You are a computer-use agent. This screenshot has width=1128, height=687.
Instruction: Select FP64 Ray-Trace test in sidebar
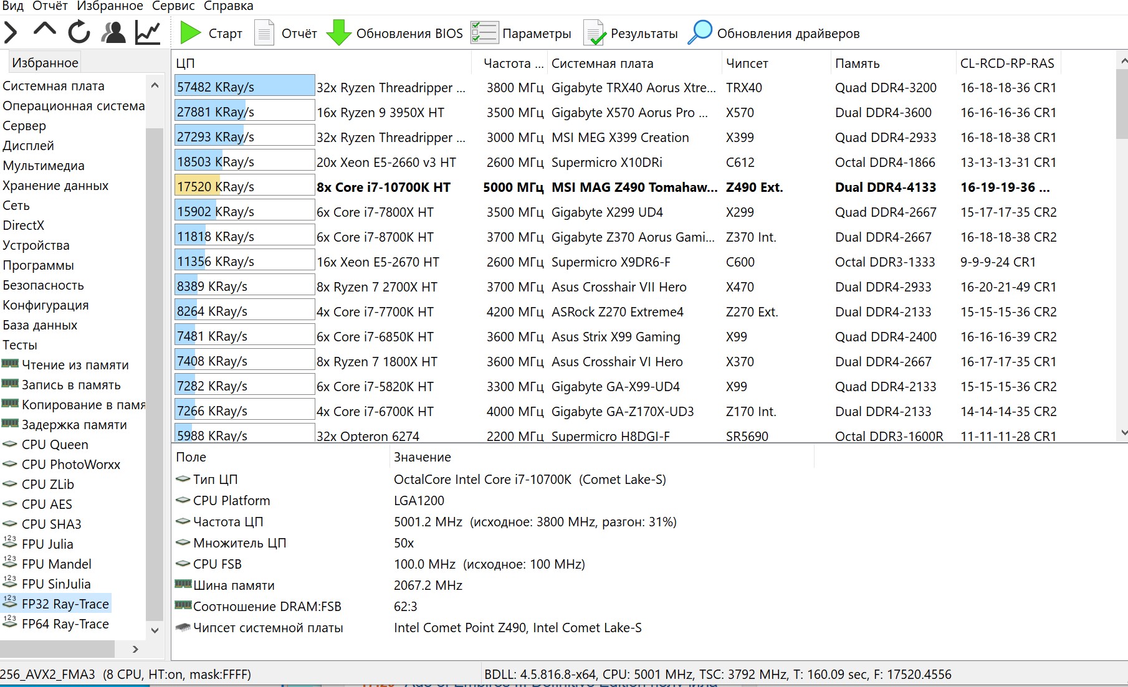coord(65,624)
